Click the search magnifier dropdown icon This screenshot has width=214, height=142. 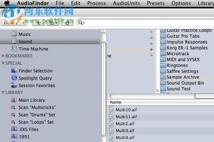pyautogui.click(x=81, y=23)
